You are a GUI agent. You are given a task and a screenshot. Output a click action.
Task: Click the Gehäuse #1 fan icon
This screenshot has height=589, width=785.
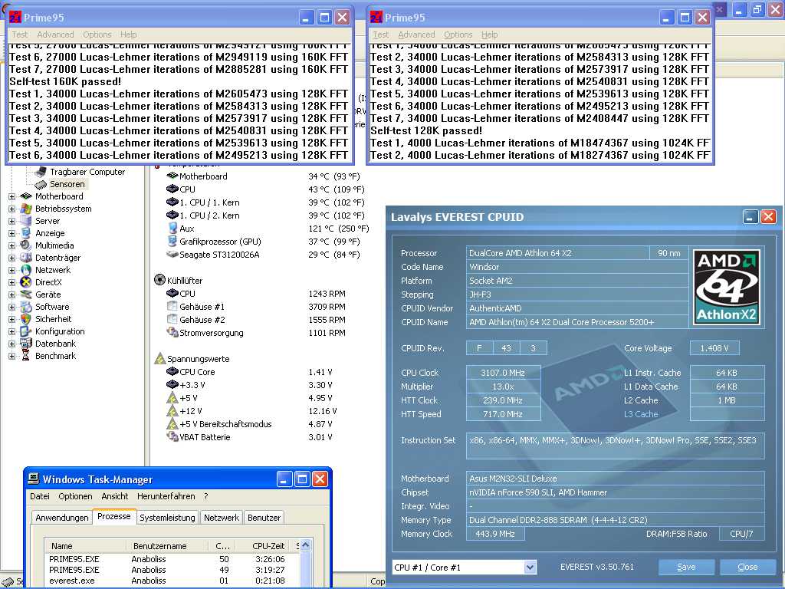[172, 306]
